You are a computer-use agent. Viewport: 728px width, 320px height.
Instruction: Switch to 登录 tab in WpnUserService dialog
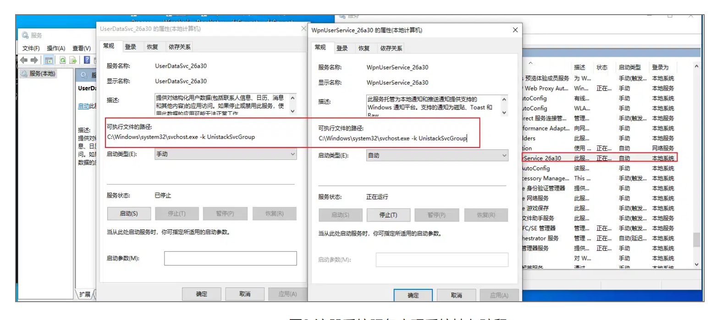342,48
